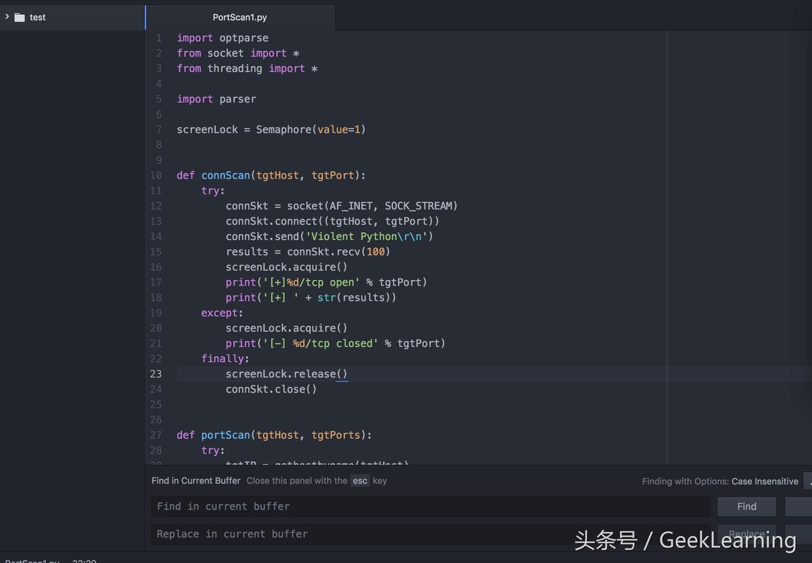The image size is (812, 563).
Task: Select the test folder icon
Action: (x=20, y=17)
